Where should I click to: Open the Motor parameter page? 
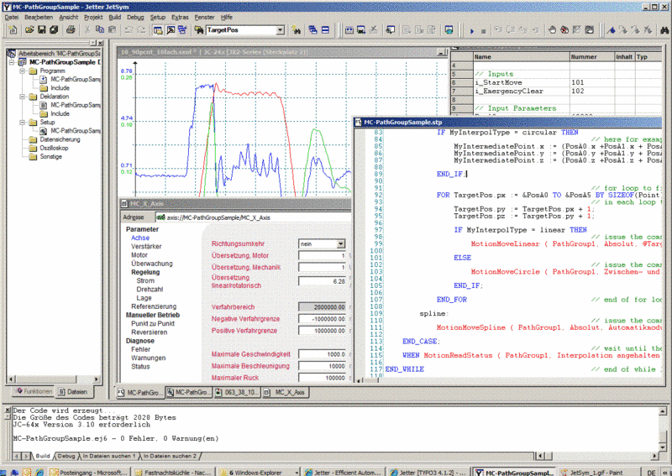[139, 255]
